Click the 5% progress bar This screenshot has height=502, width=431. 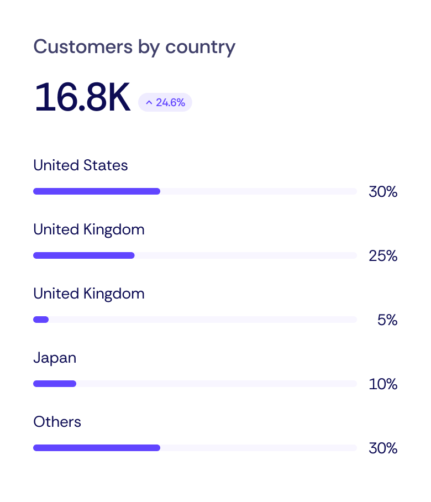(195, 319)
